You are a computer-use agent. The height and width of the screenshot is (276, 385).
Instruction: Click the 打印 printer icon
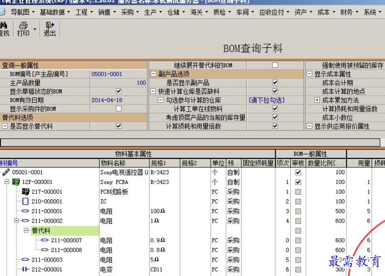23,25
